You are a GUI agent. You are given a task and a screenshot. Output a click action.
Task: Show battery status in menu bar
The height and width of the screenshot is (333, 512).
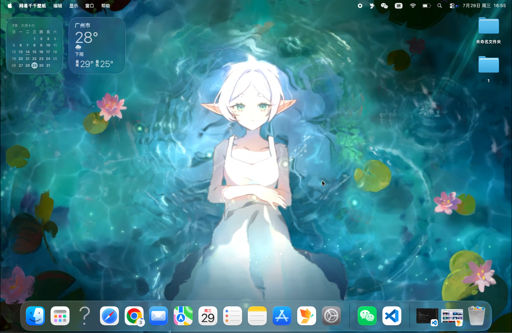tap(427, 6)
